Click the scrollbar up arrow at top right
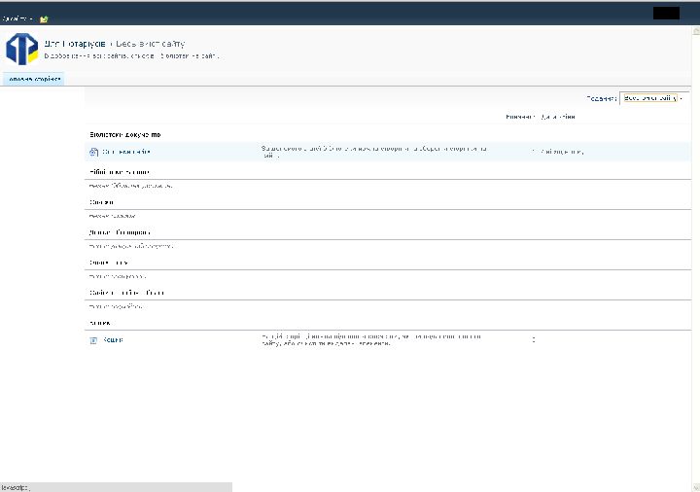 point(696,31)
